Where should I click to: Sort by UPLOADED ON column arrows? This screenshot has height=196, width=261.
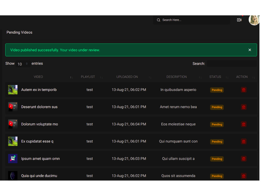tap(150, 78)
